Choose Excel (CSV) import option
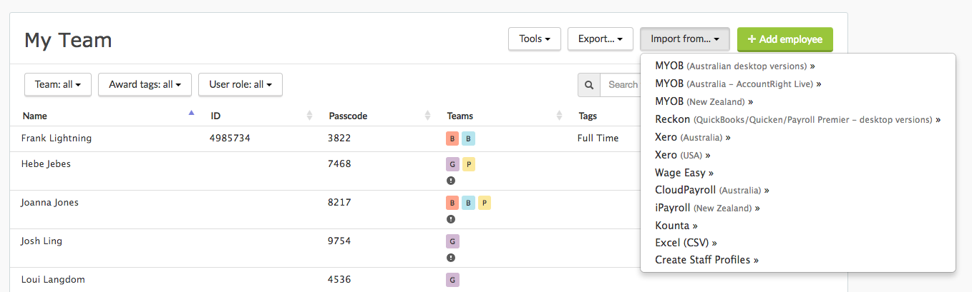Image resolution: width=972 pixels, height=292 pixels. pos(686,243)
